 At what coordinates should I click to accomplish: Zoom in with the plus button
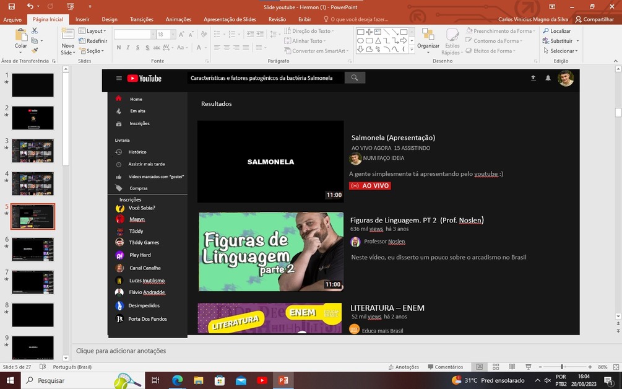pos(590,367)
